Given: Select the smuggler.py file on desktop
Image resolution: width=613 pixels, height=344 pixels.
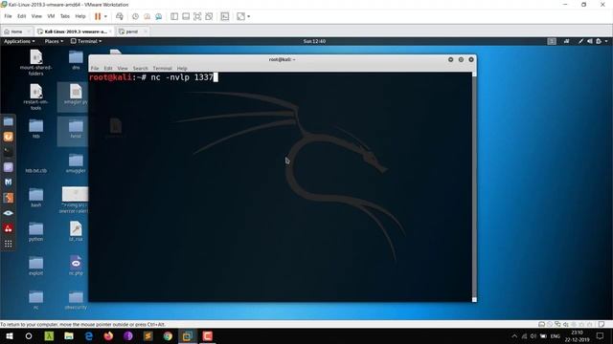Looking at the screenshot, I should pyautogui.click(x=76, y=95).
